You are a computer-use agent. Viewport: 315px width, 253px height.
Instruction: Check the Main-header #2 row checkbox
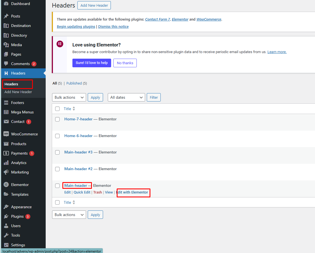[x=57, y=169]
